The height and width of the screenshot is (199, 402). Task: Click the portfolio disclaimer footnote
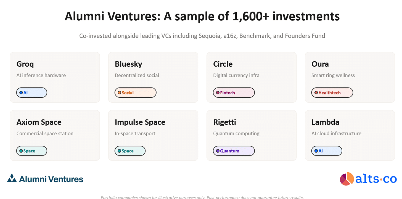(202, 197)
